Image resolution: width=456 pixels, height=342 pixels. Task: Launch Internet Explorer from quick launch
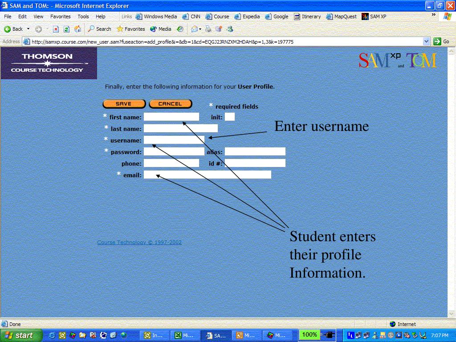pyautogui.click(x=52, y=335)
